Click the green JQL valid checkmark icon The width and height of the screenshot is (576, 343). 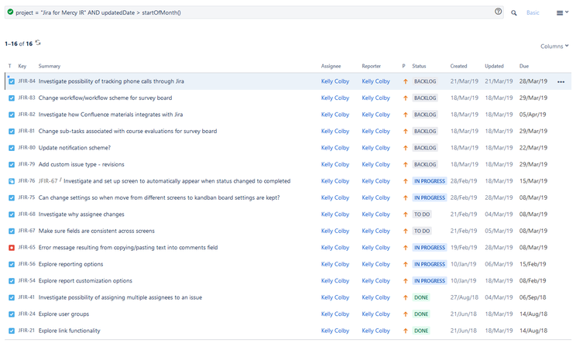[x=10, y=12]
